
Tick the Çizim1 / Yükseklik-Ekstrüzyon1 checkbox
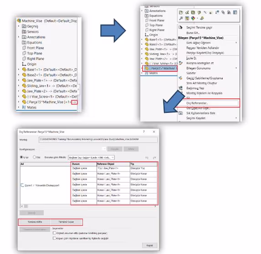click(x=22, y=185)
